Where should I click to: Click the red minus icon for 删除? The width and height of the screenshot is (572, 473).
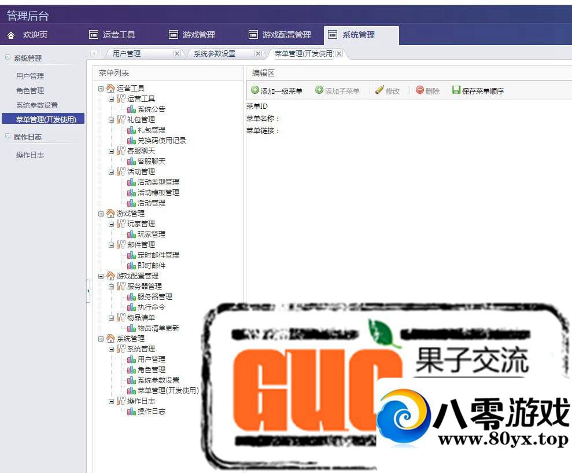(420, 90)
